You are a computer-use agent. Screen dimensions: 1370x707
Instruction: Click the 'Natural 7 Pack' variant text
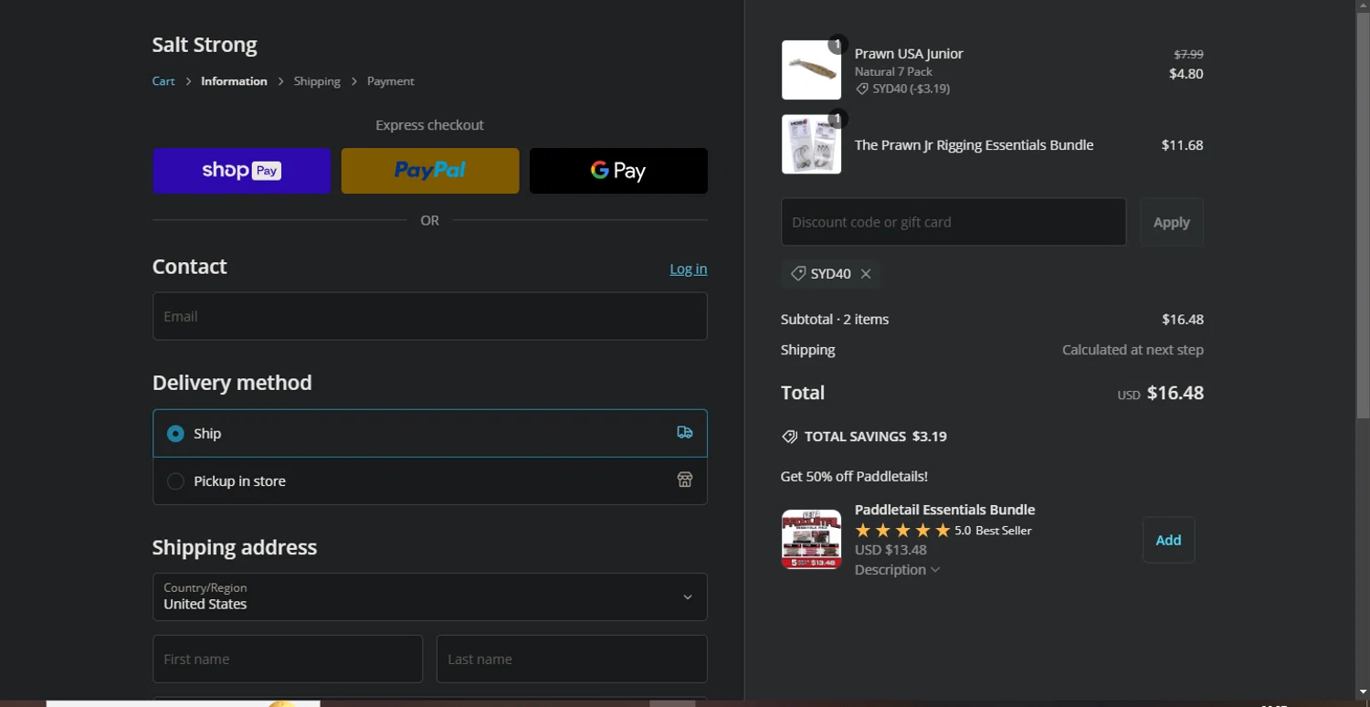pyautogui.click(x=893, y=71)
